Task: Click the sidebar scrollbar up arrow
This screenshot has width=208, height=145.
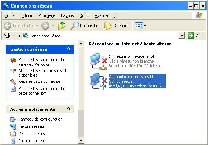Action: [81, 43]
